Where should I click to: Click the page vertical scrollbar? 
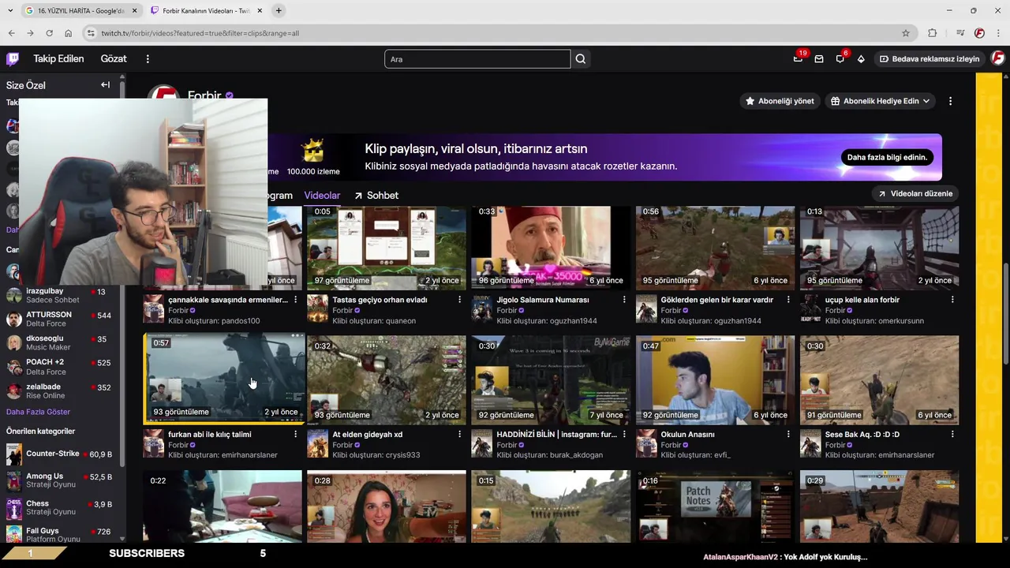(x=1006, y=316)
